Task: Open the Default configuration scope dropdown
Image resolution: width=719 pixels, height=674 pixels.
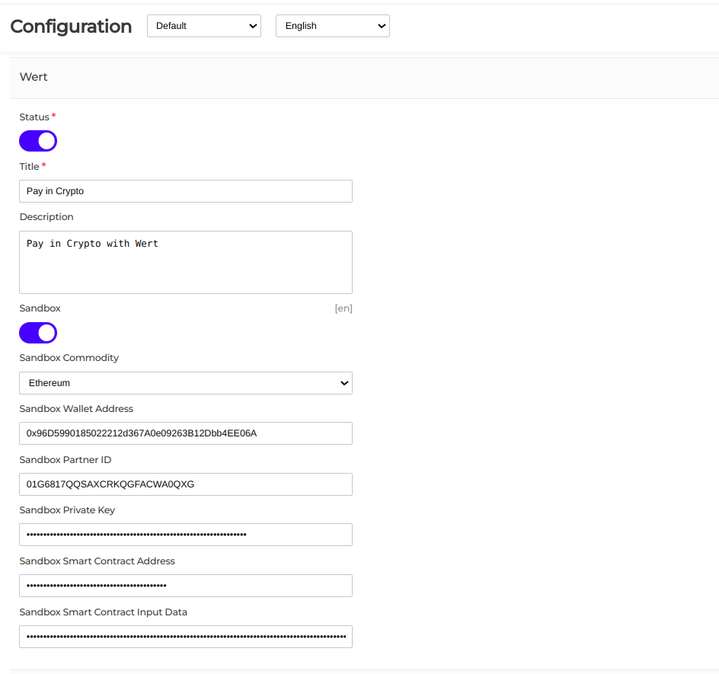Action: [x=203, y=25]
